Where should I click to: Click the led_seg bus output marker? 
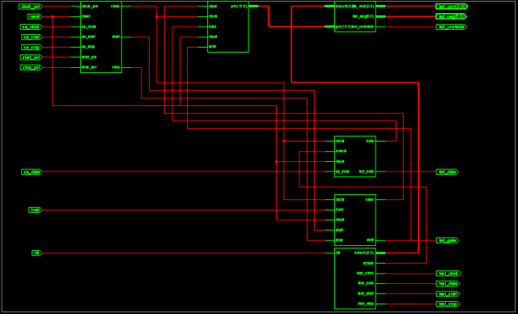coord(452,16)
